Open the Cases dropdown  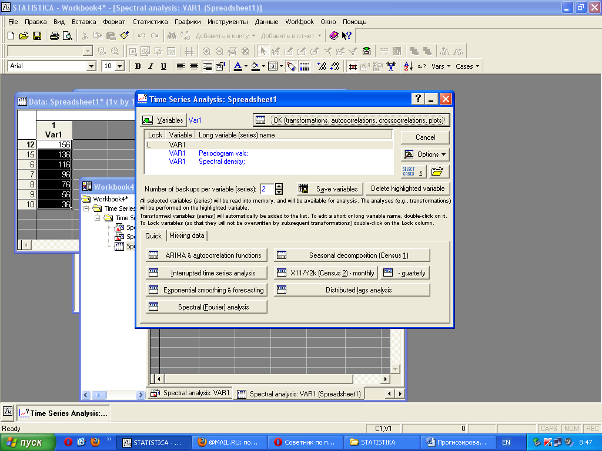coord(467,66)
